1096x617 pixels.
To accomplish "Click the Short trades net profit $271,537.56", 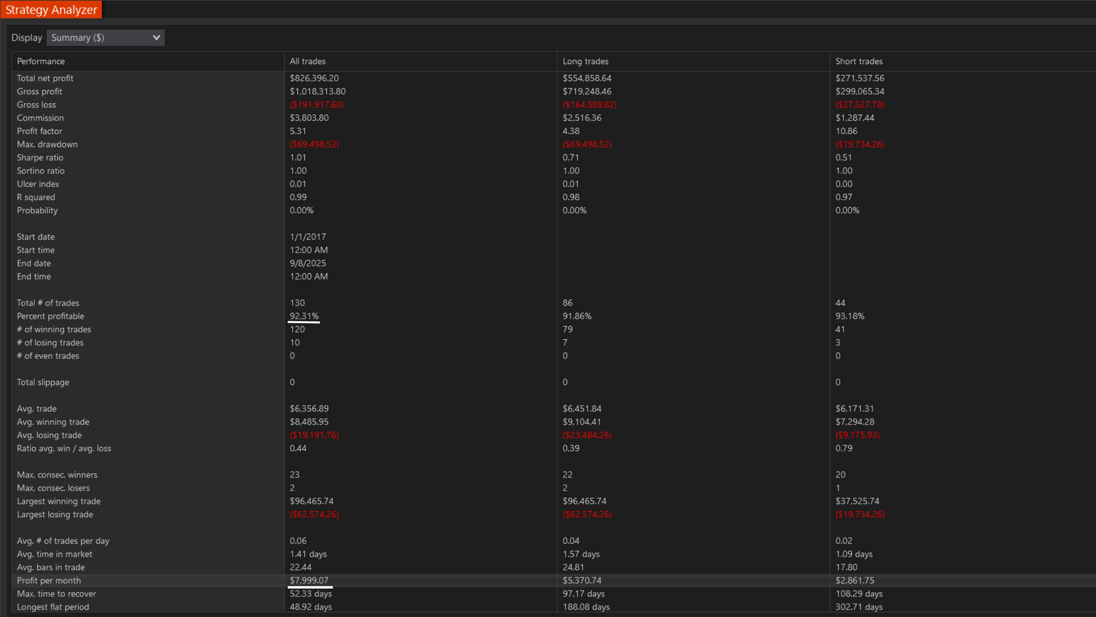I will (x=859, y=78).
